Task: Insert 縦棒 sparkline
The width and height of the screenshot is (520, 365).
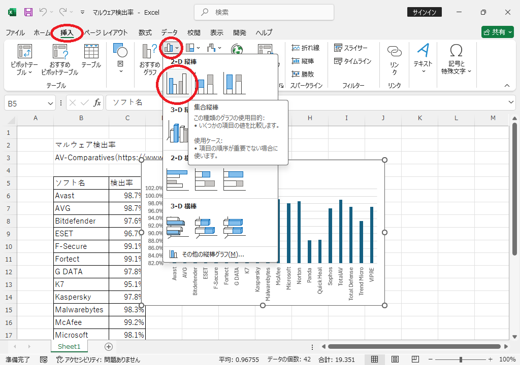Action: point(303,61)
